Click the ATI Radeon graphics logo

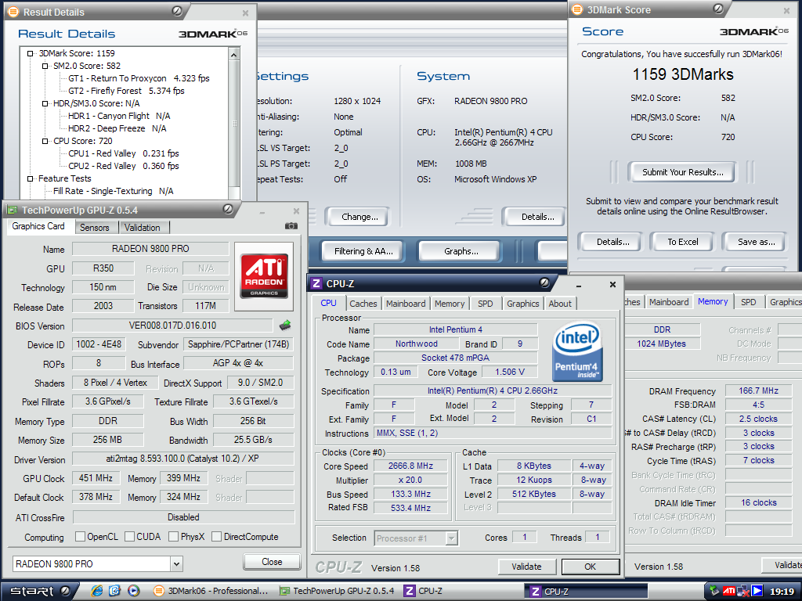point(264,276)
